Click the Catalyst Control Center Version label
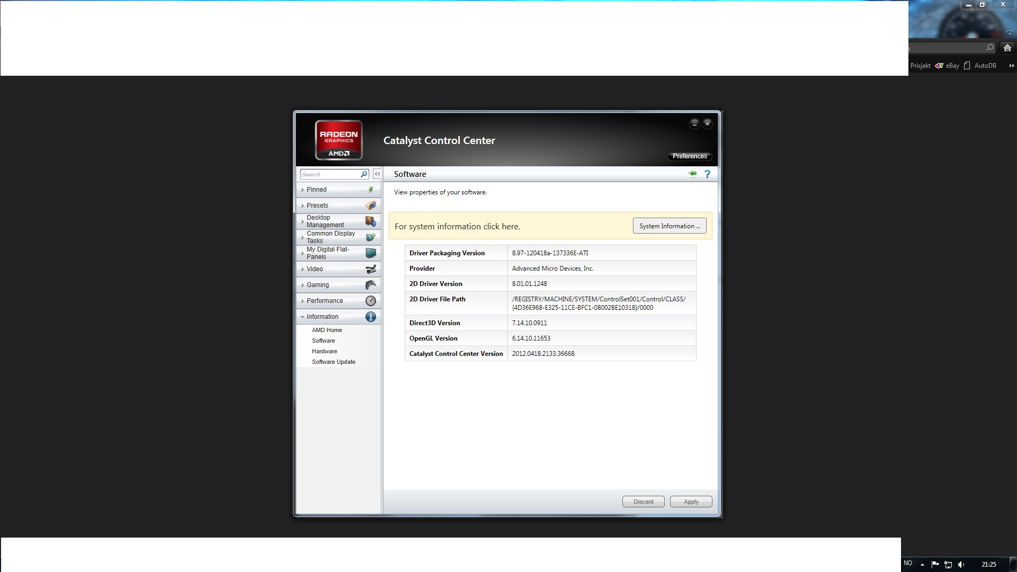 pos(456,354)
